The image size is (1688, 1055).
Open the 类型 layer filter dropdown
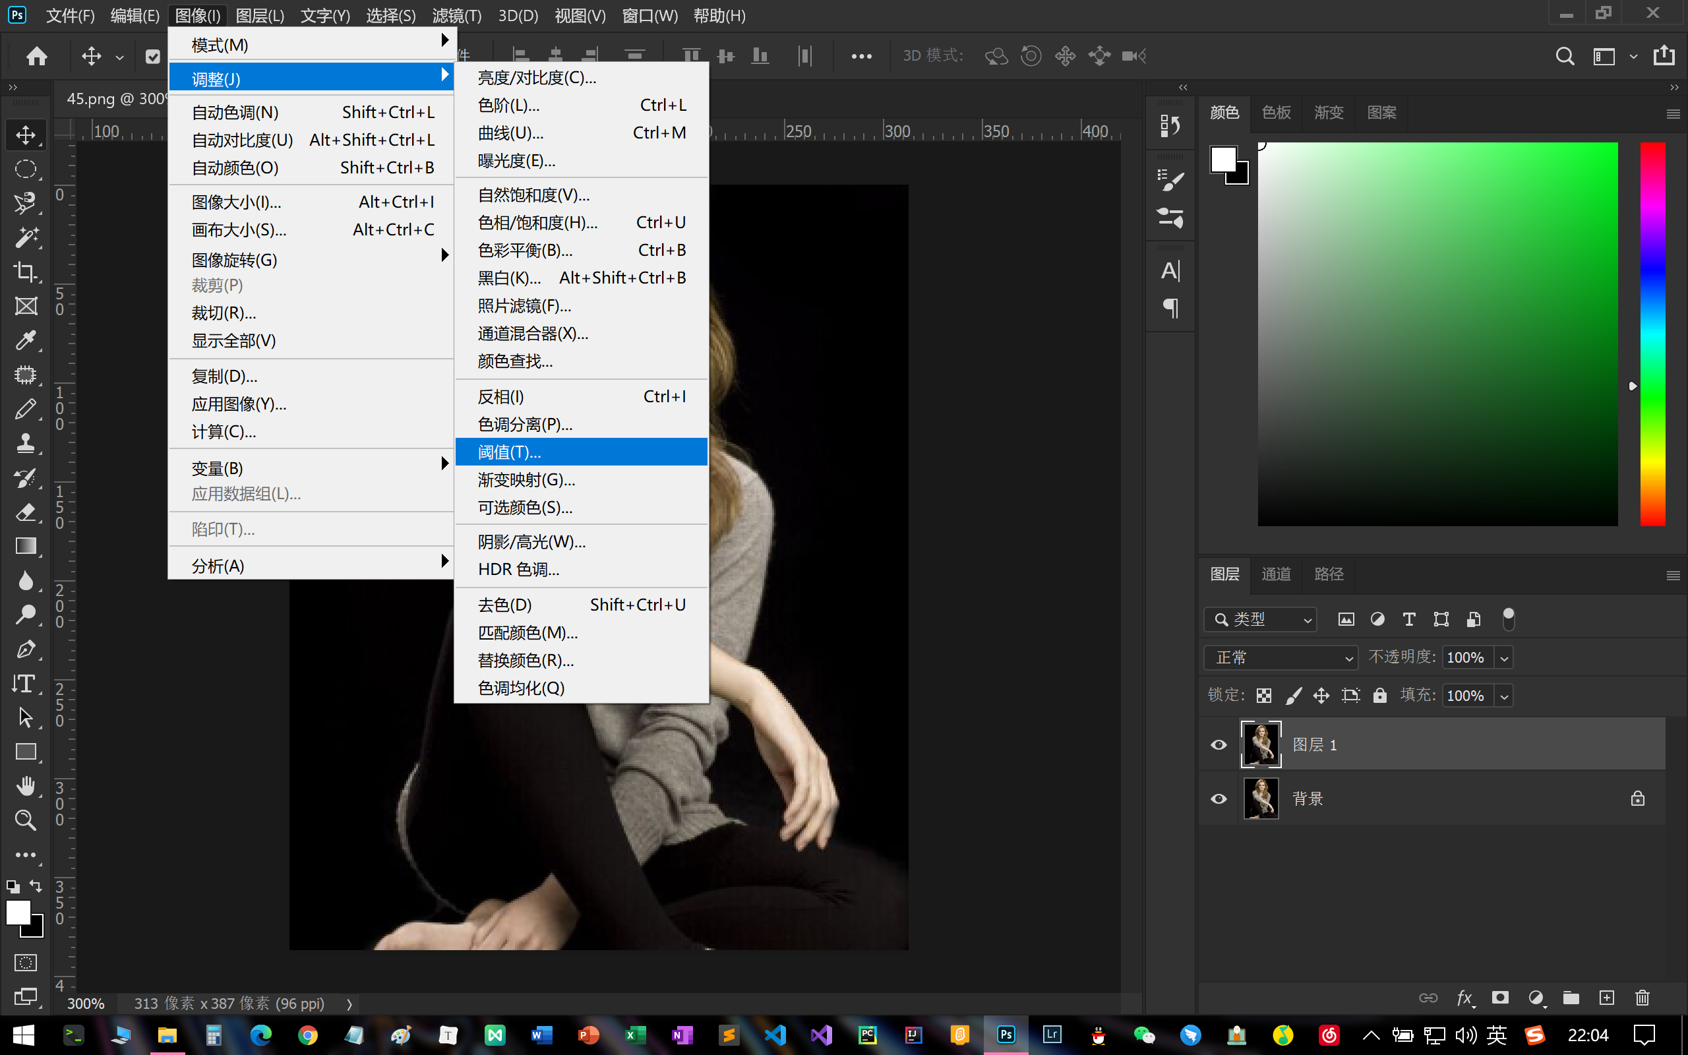tap(1261, 619)
